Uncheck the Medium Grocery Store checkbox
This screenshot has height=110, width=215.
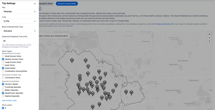click(3, 59)
